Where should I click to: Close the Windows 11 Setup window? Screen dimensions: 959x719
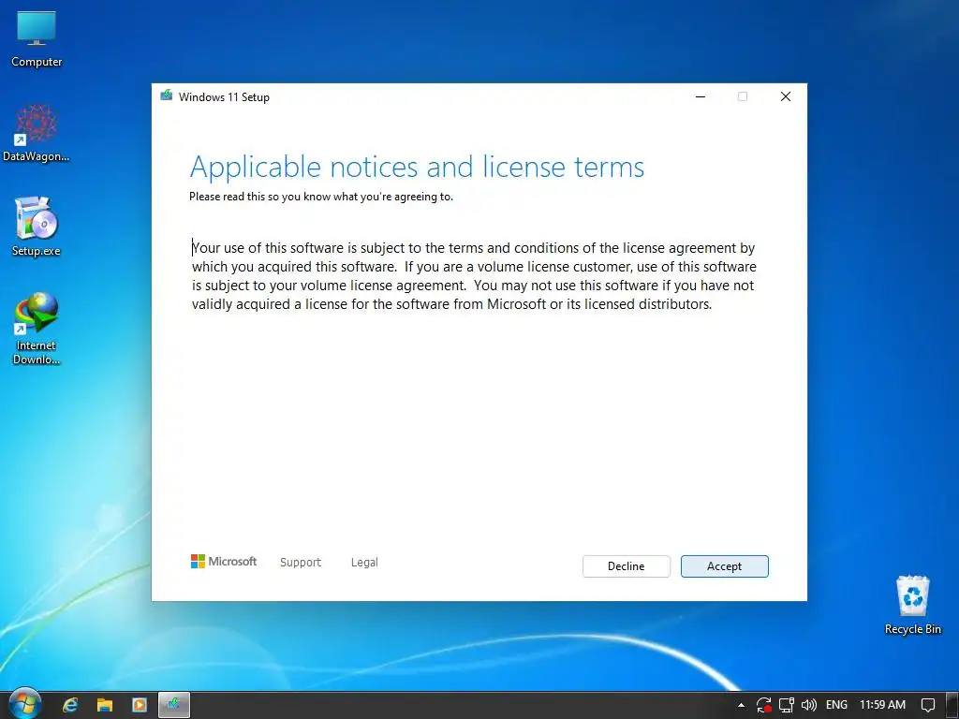click(786, 96)
